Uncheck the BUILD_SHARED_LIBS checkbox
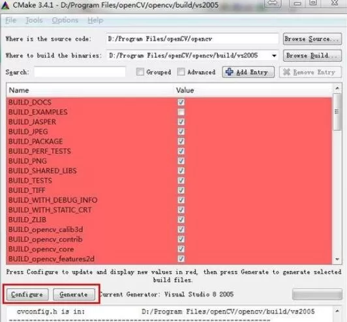 (x=181, y=171)
